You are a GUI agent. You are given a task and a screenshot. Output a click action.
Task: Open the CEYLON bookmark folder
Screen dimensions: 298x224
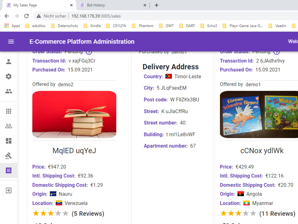point(116,26)
